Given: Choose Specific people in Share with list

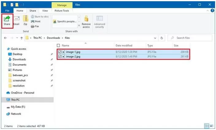Looking at the screenshot, I should click(65, 21).
